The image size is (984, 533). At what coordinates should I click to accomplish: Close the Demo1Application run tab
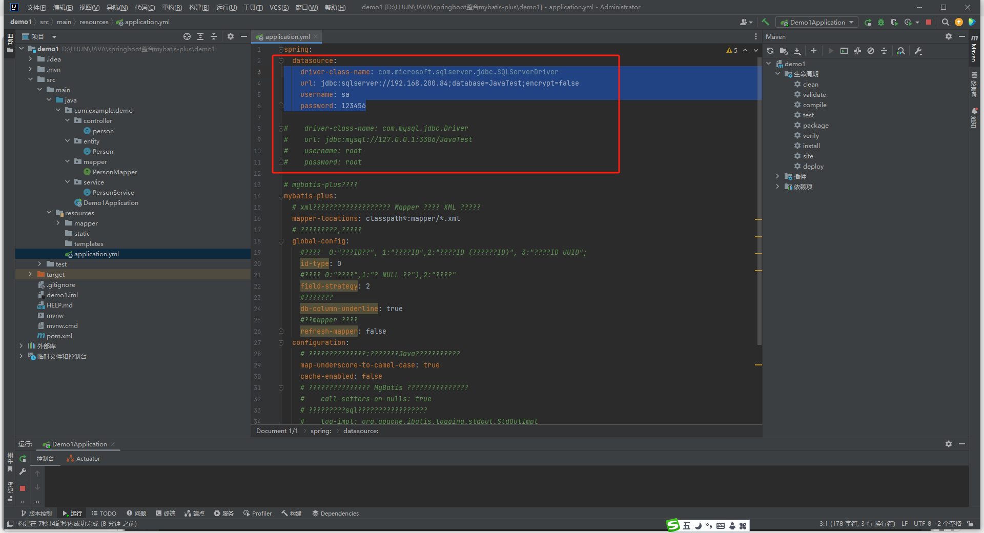click(x=113, y=444)
